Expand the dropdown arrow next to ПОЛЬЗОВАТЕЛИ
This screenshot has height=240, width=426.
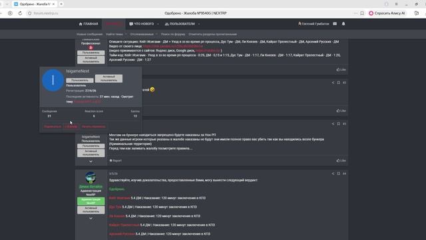tap(199, 24)
